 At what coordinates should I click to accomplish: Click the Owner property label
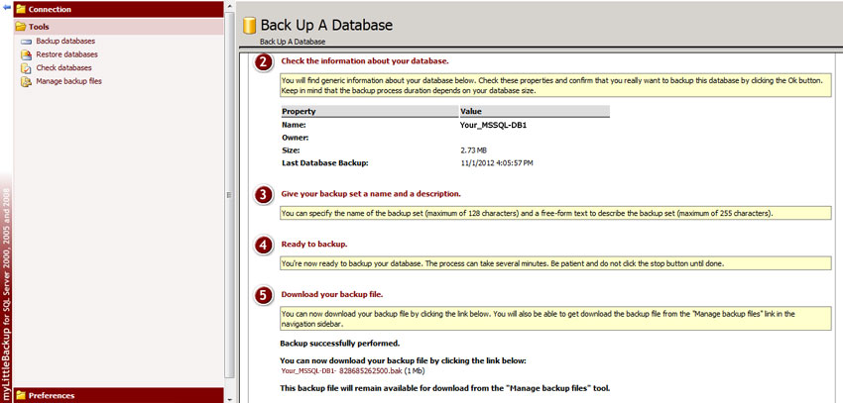(x=295, y=138)
